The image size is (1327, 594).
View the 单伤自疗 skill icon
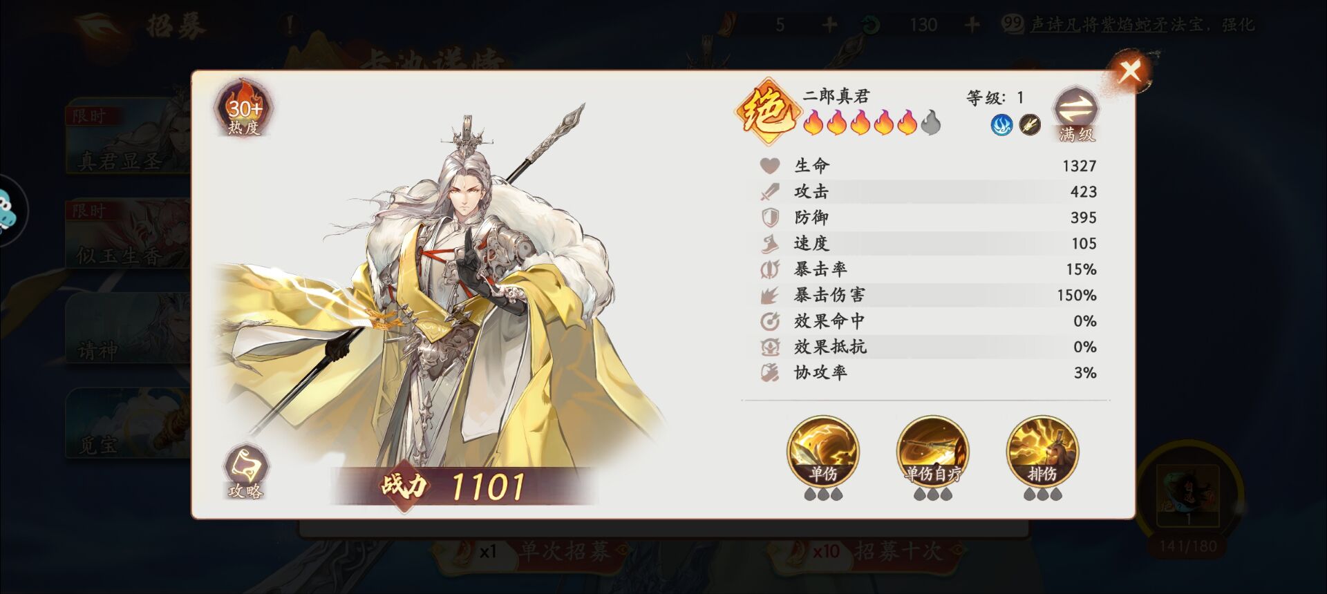933,452
